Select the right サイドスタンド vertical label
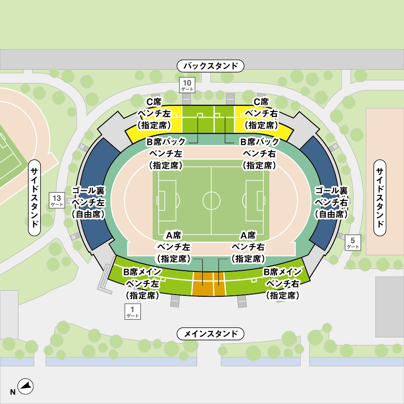Image resolution: width=404 pixels, height=404 pixels. click(380, 198)
